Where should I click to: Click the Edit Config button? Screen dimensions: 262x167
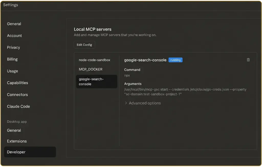coord(84,45)
